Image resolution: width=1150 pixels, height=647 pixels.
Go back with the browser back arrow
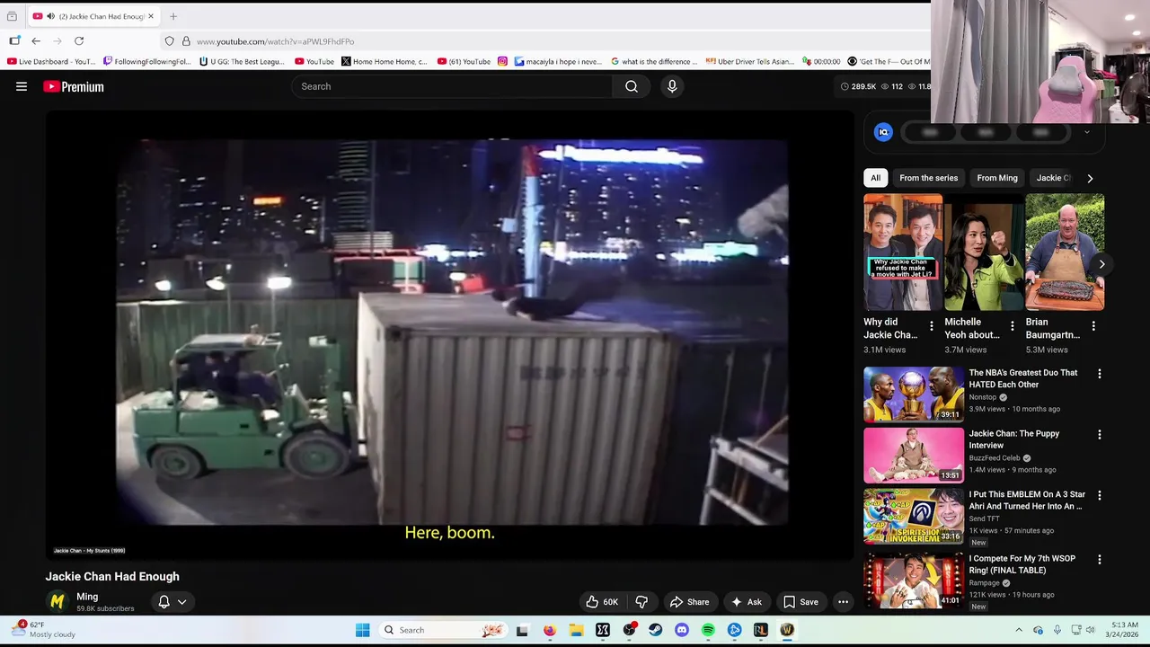pyautogui.click(x=36, y=41)
